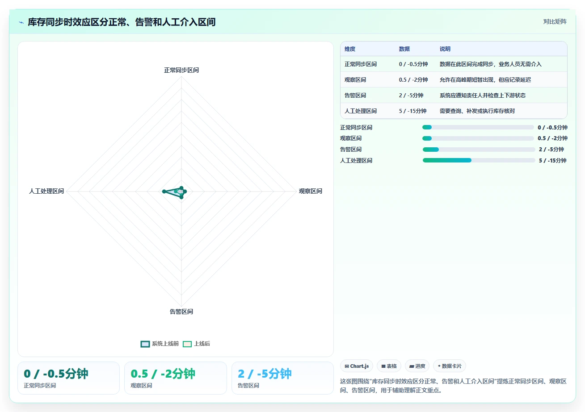Click the Chart.js tag chip
This screenshot has width=585, height=412.
pos(357,366)
